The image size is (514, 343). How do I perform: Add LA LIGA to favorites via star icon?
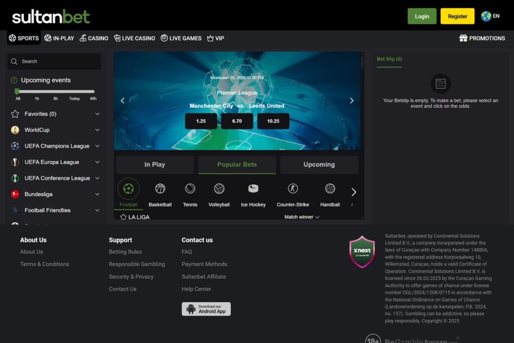tap(122, 217)
